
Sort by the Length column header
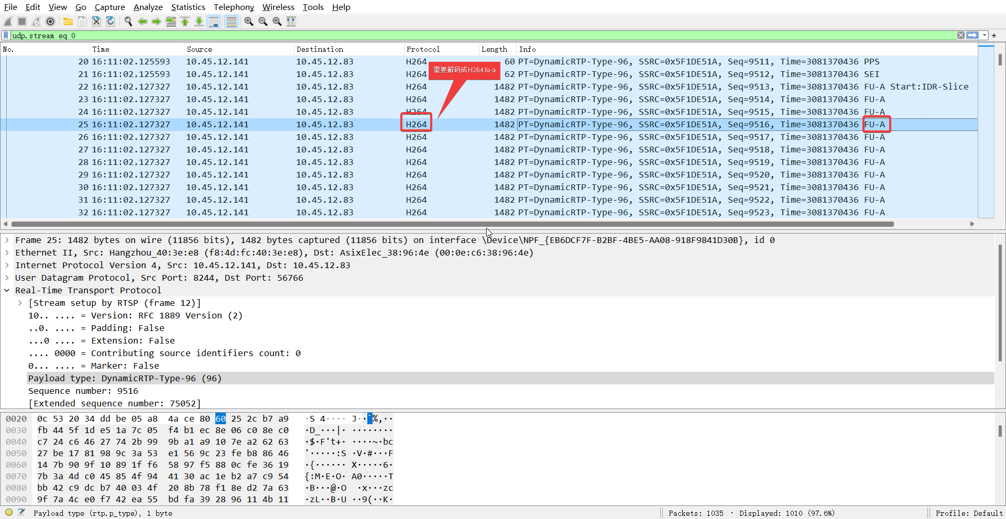(x=498, y=49)
